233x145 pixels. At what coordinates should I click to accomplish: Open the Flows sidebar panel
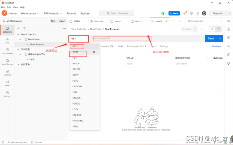[x=7, y=83]
